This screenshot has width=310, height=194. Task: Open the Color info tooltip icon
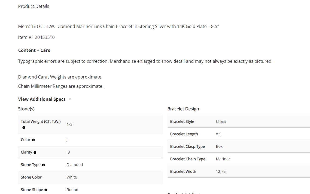tap(33, 140)
